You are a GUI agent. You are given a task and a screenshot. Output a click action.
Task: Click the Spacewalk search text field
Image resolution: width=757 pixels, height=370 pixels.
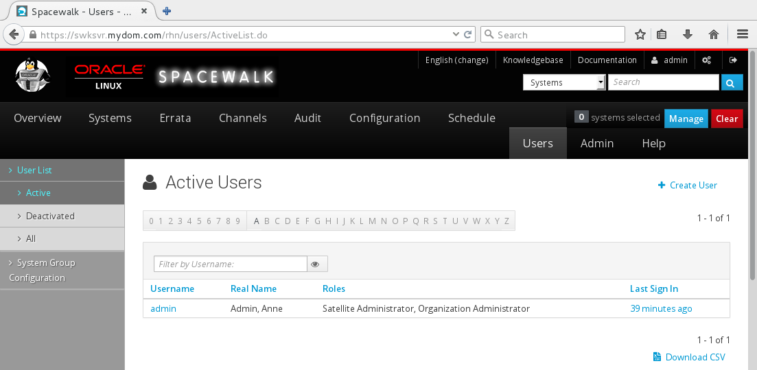coord(664,82)
